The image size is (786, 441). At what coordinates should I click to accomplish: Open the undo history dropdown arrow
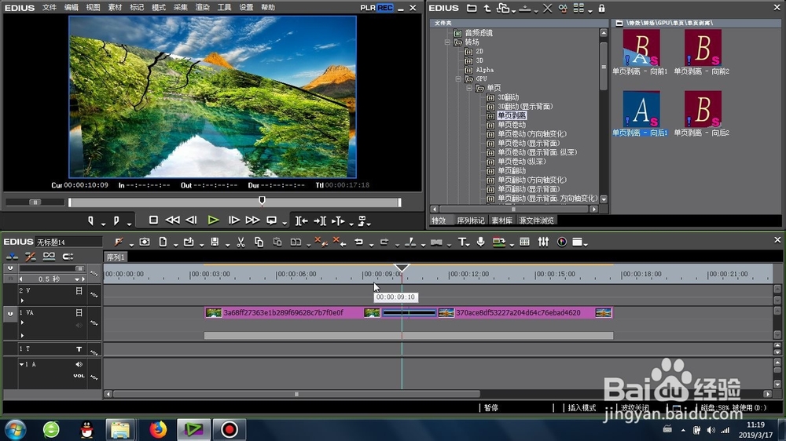click(371, 245)
